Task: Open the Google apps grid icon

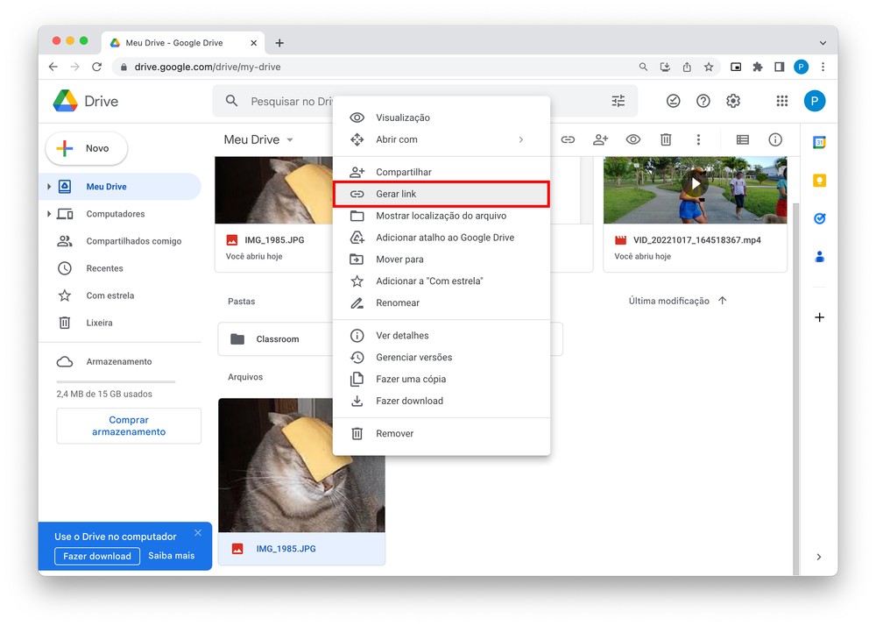Action: (x=781, y=101)
